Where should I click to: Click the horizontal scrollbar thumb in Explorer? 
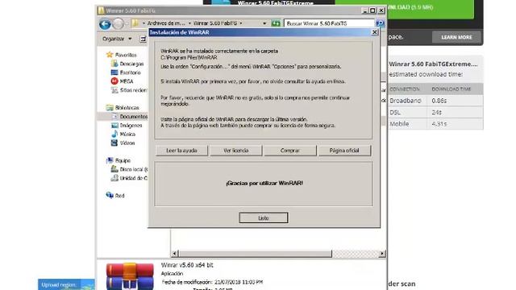point(256,254)
